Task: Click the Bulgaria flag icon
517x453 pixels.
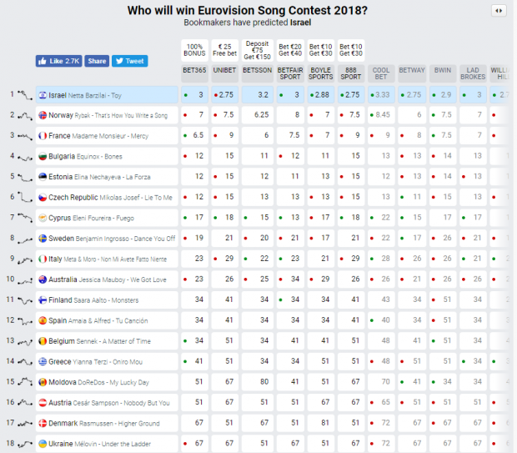Action: (43, 156)
